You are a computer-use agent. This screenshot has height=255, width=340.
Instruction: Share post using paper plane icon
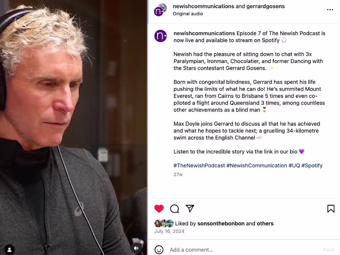click(190, 209)
